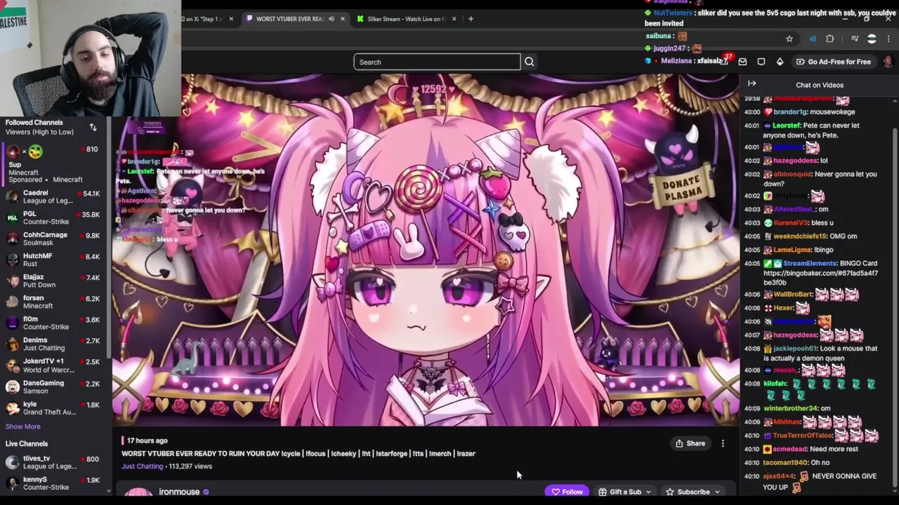Open JokerdTV World of Warcraft channel
Image resolution: width=899 pixels, height=505 pixels.
point(53,365)
